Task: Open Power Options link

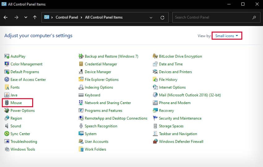Action: point(23,111)
